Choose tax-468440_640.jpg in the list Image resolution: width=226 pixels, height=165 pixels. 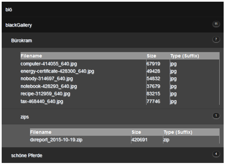point(42,101)
